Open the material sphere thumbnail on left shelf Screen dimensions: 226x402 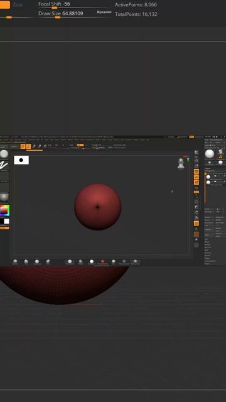click(x=4, y=197)
